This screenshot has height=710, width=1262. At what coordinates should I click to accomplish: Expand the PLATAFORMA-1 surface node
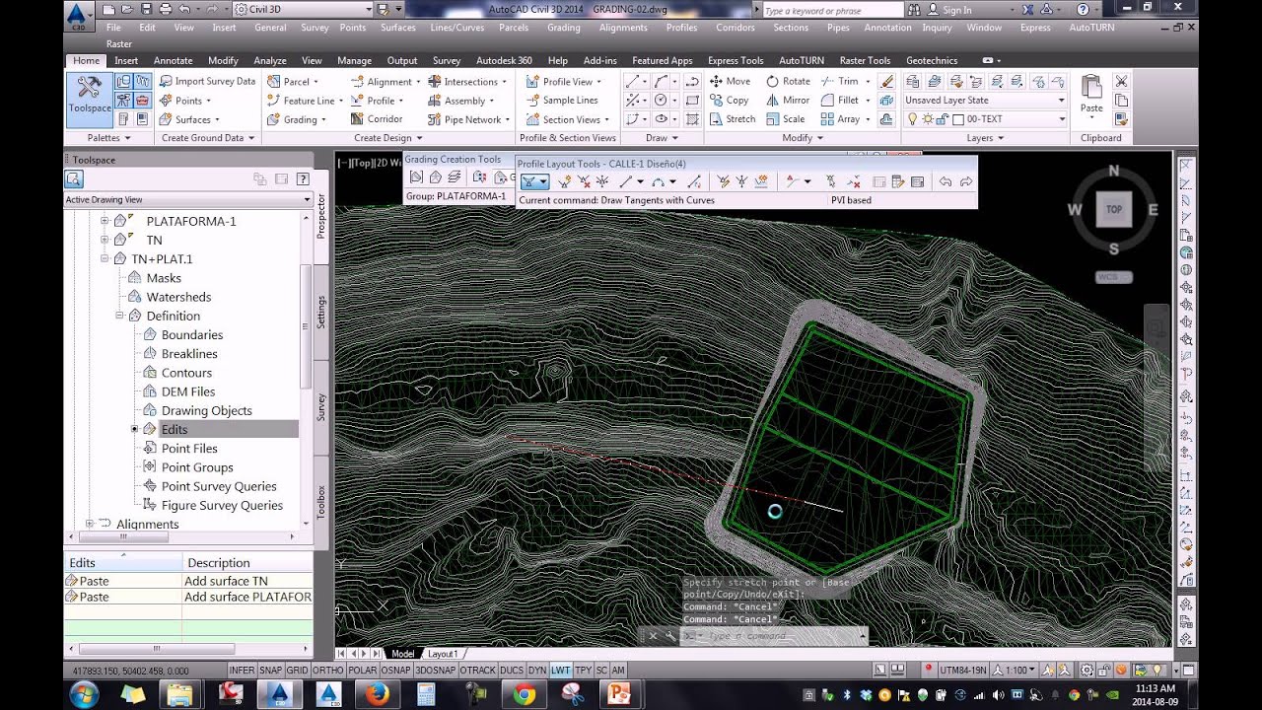(105, 221)
